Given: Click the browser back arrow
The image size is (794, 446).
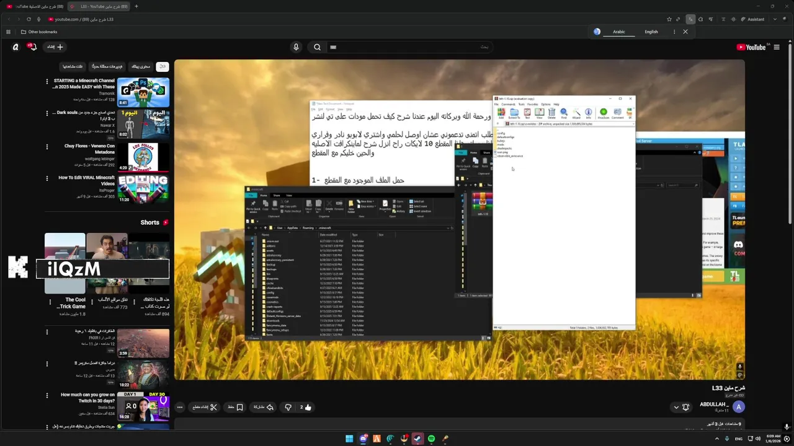Looking at the screenshot, I should click(9, 19).
